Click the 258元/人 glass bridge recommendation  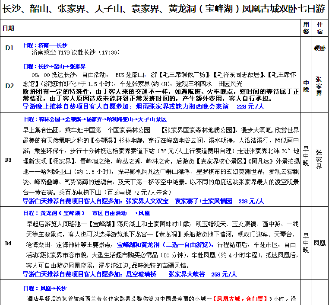(130, 274)
